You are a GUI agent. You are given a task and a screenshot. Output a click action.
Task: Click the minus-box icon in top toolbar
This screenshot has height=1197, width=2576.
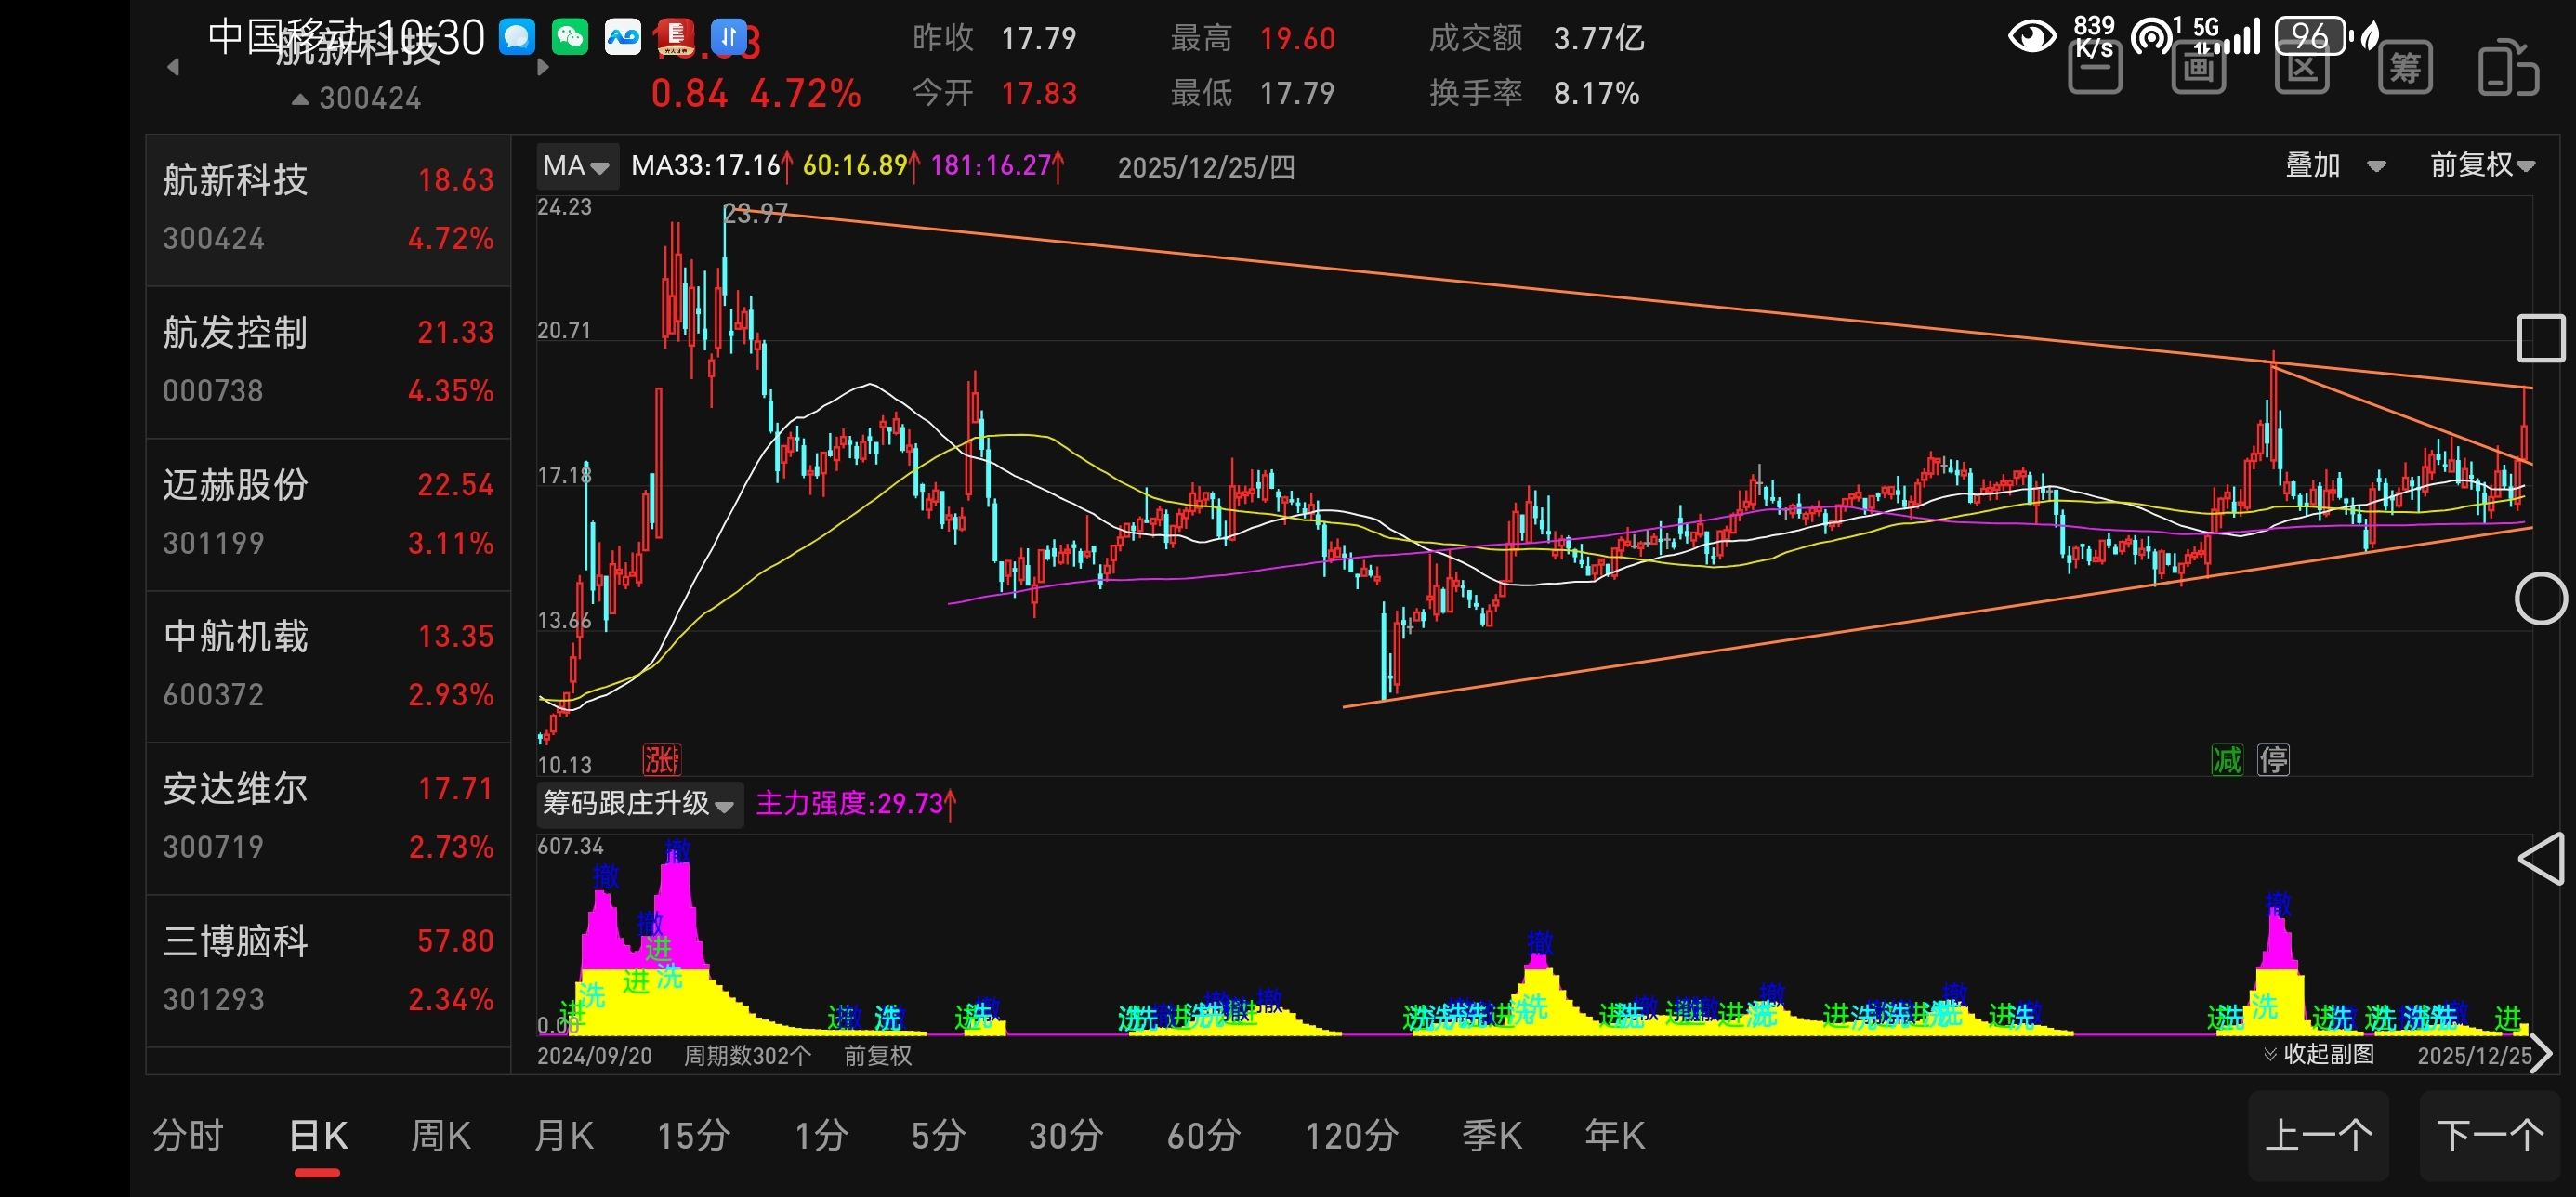click(2094, 68)
